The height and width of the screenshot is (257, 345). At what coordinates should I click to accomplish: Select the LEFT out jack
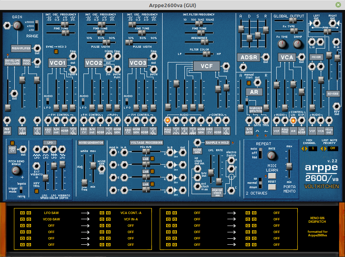click(x=316, y=23)
